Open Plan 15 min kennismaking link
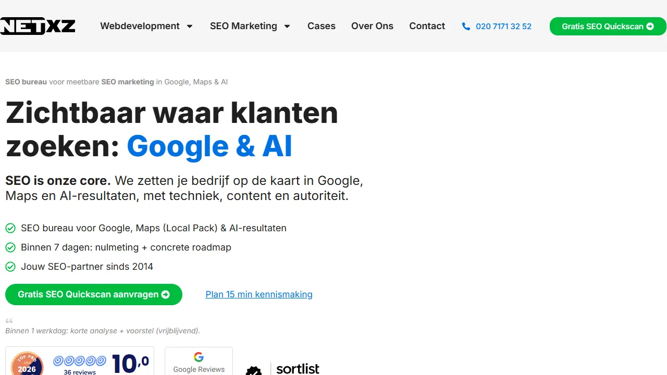This screenshot has width=667, height=375. 259,294
